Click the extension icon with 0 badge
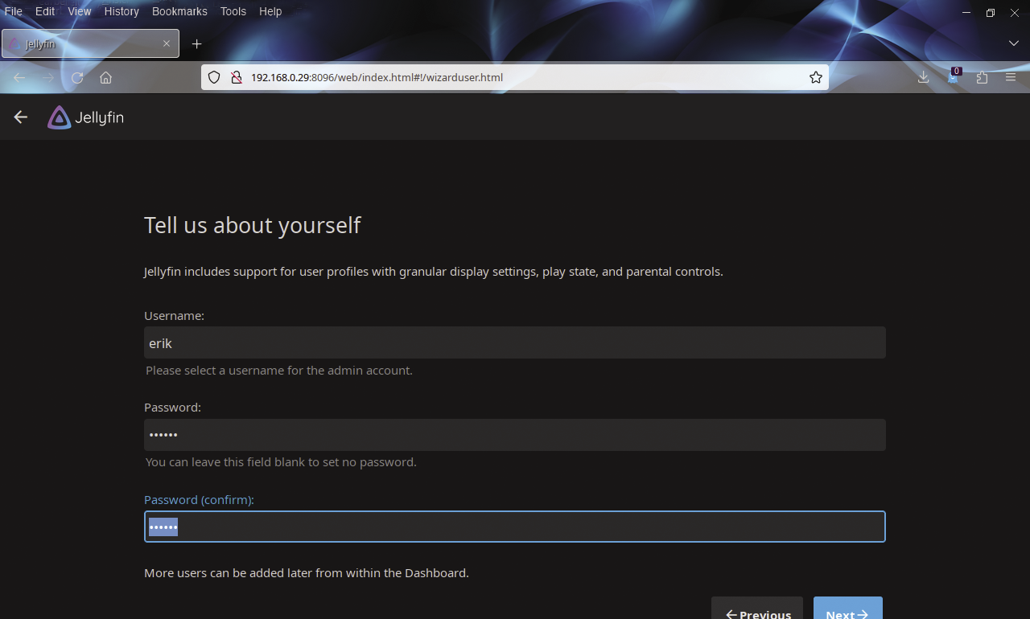 [x=954, y=76]
